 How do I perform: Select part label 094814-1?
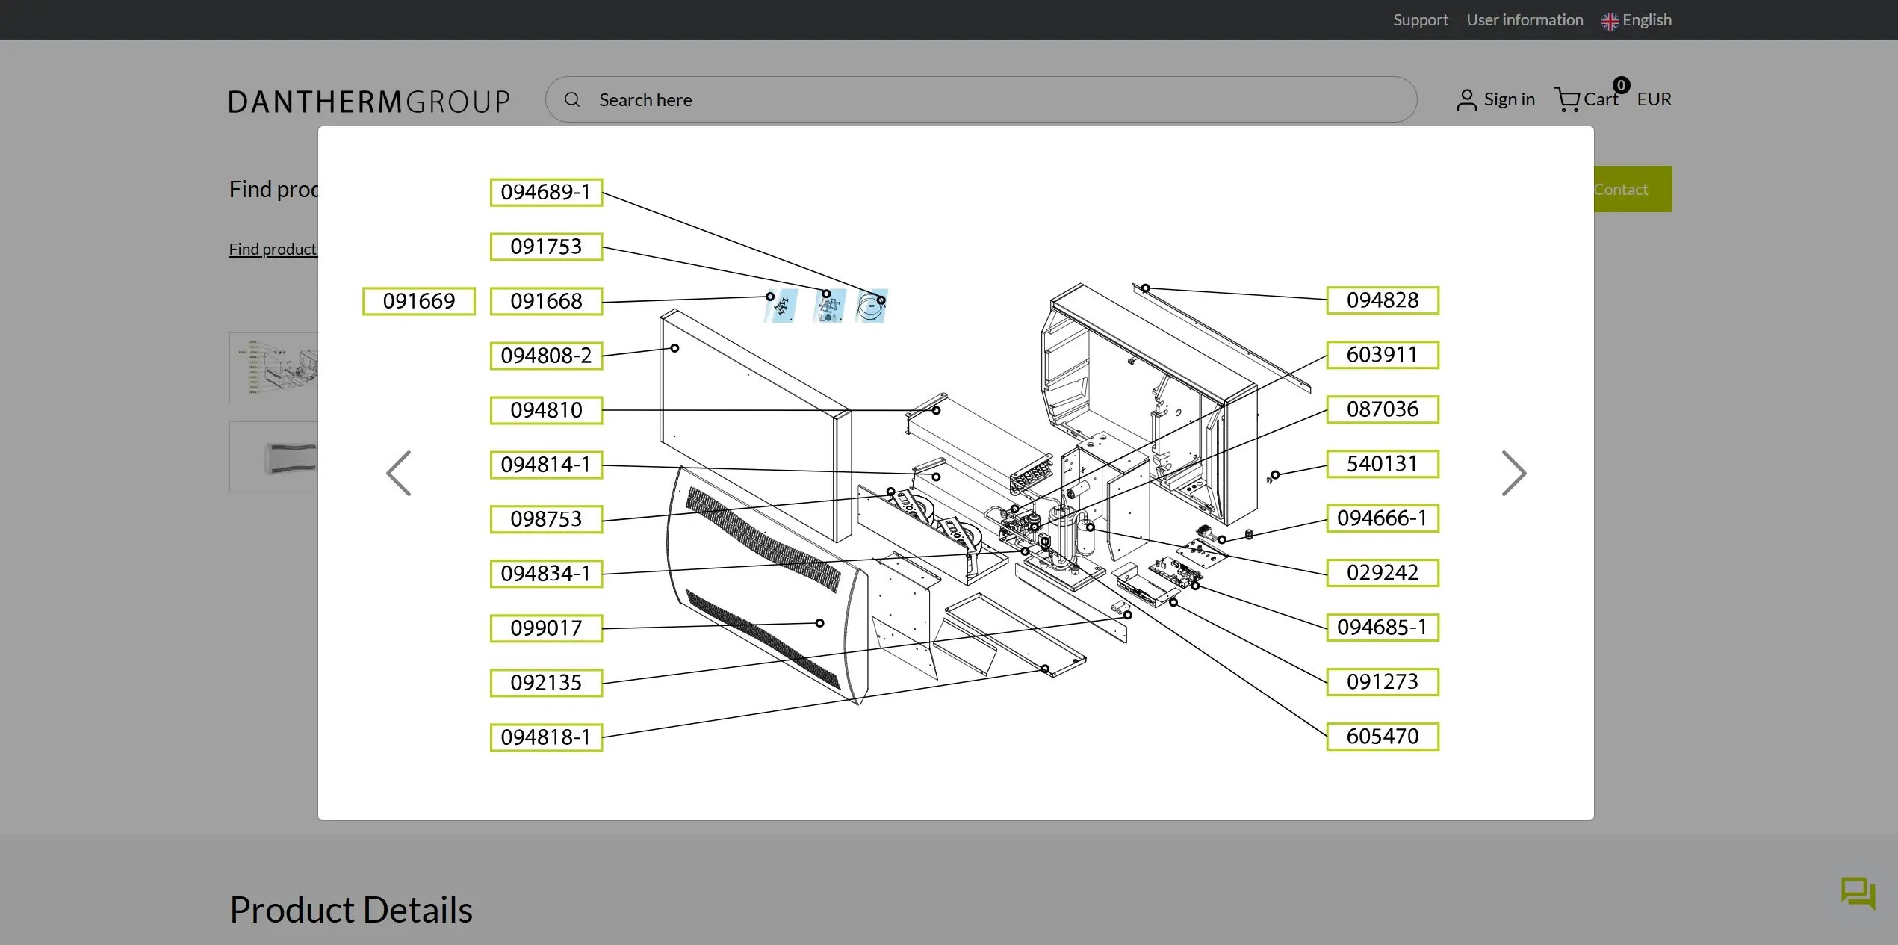coord(546,465)
